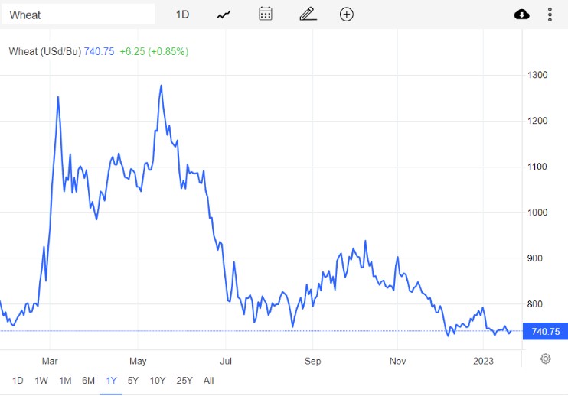The height and width of the screenshot is (396, 568).
Task: Click the 800 price axis label
Action: [534, 304]
